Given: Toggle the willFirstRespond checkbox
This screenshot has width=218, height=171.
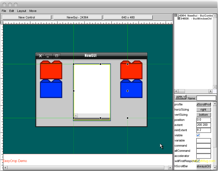Looking at the screenshot, I should [x=198, y=161].
